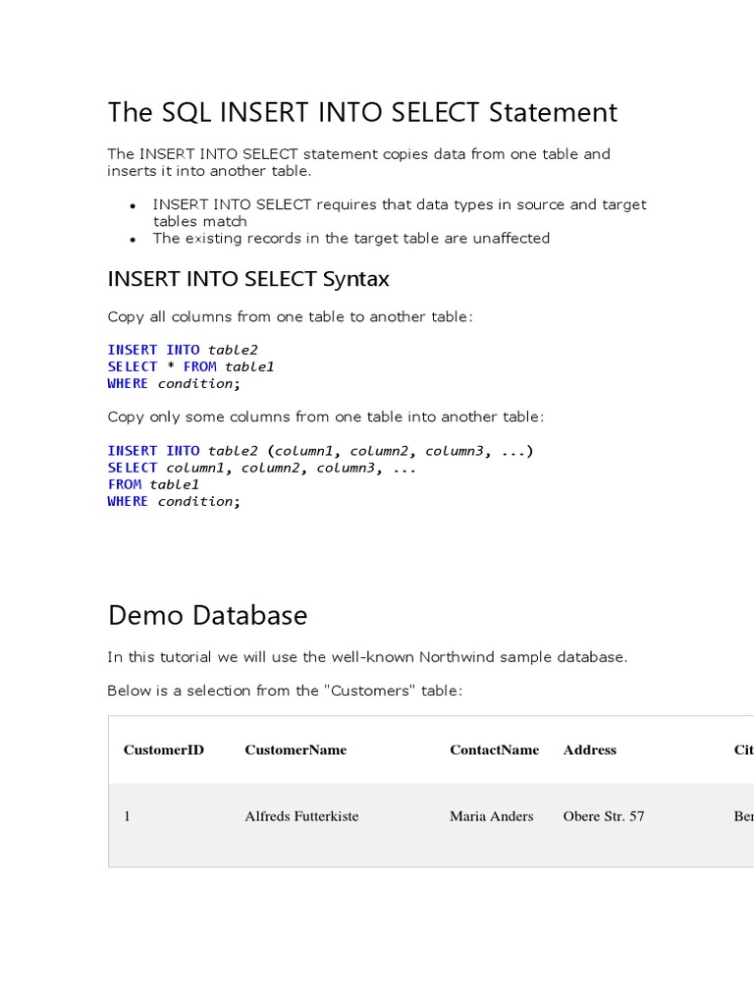Click the customer ID "1" cell
754x1006 pixels.
[127, 816]
